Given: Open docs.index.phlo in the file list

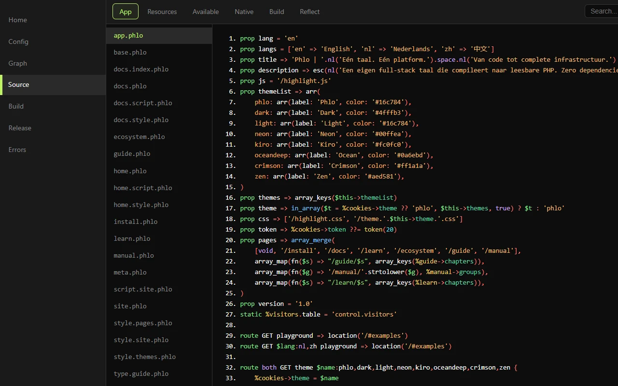Looking at the screenshot, I should [159, 69].
